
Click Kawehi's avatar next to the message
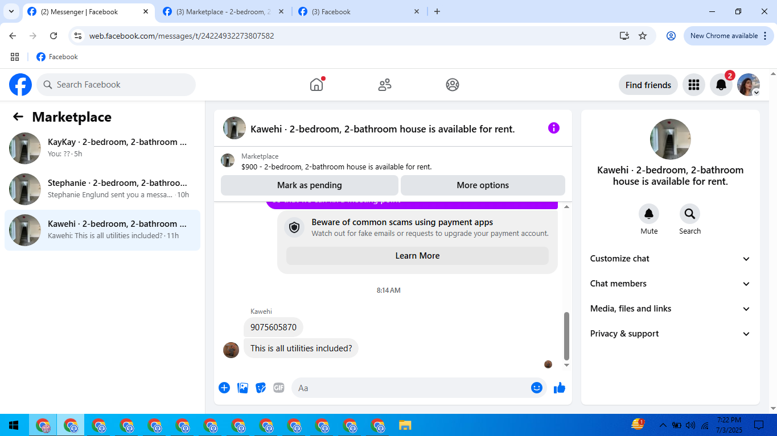[231, 350]
